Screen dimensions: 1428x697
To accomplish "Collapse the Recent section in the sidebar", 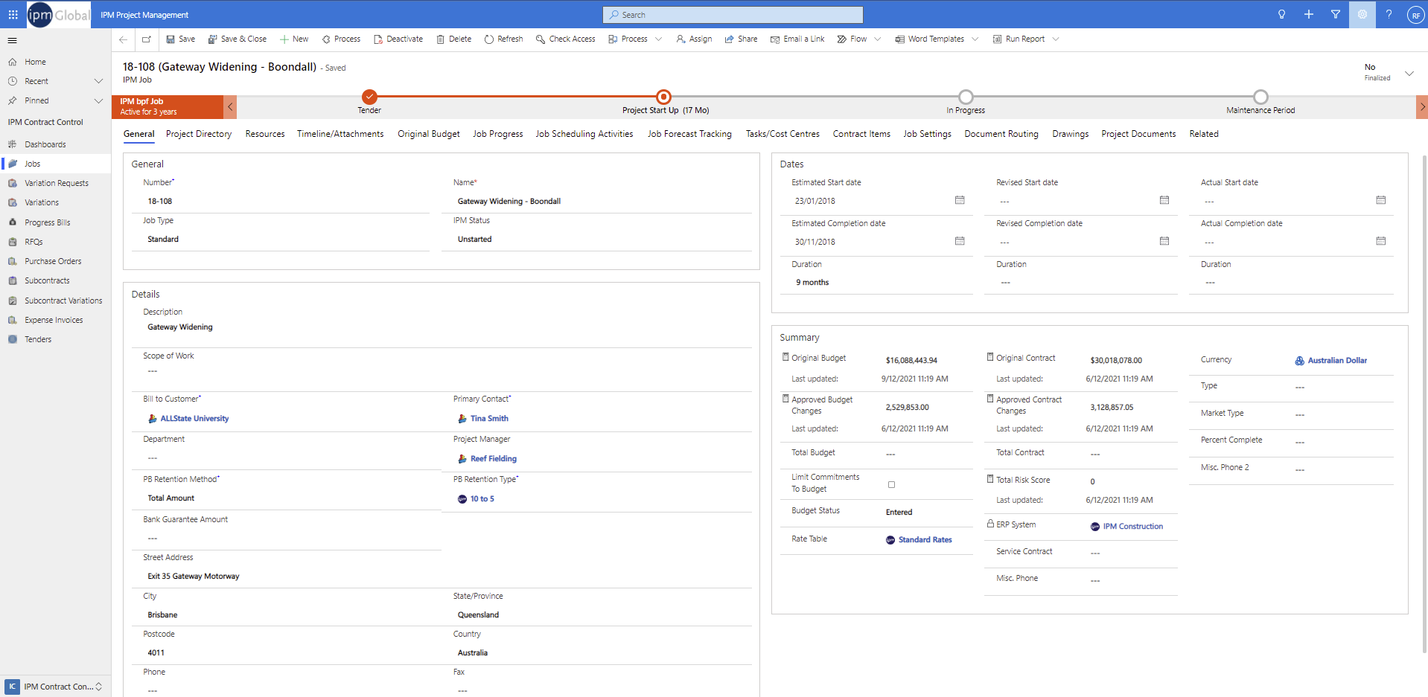I will pyautogui.click(x=98, y=80).
